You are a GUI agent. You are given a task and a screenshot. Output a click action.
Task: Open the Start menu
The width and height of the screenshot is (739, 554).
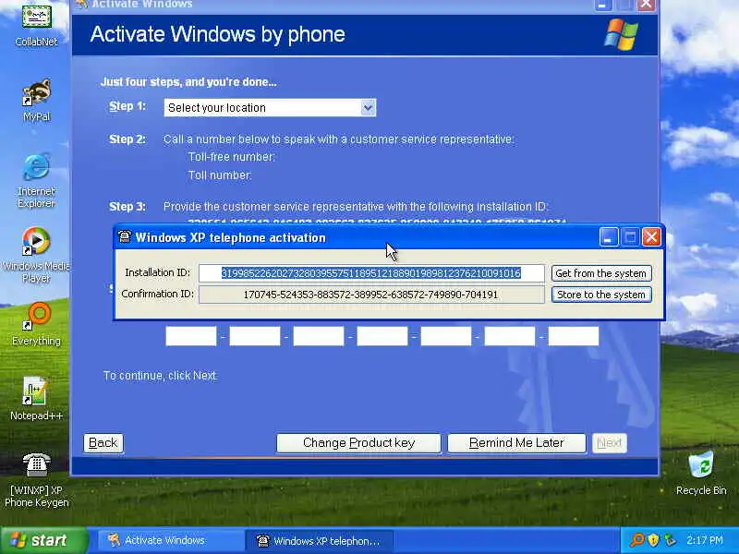44,540
